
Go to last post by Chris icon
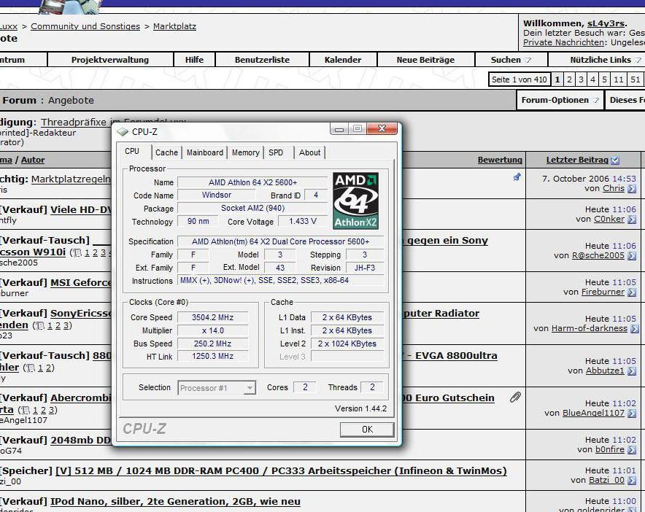pos(631,189)
